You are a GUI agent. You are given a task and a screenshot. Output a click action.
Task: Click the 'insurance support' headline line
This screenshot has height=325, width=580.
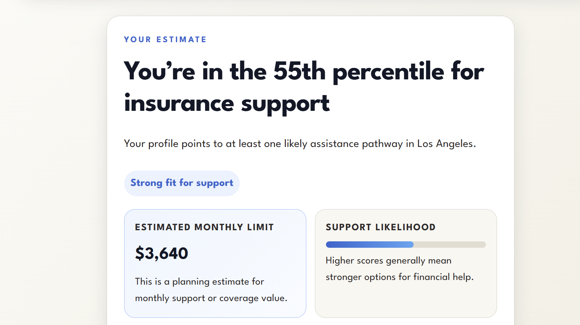(227, 104)
